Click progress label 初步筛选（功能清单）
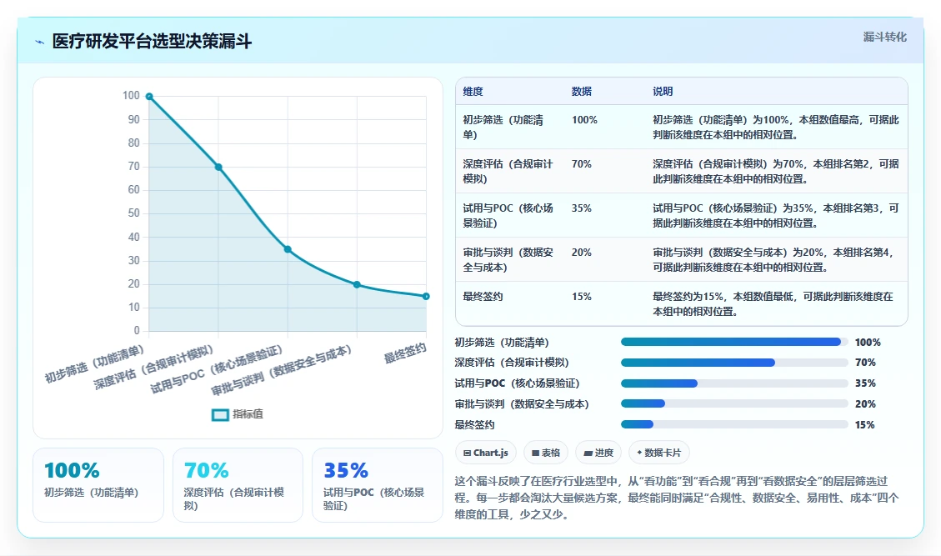941x556 pixels. coord(502,343)
